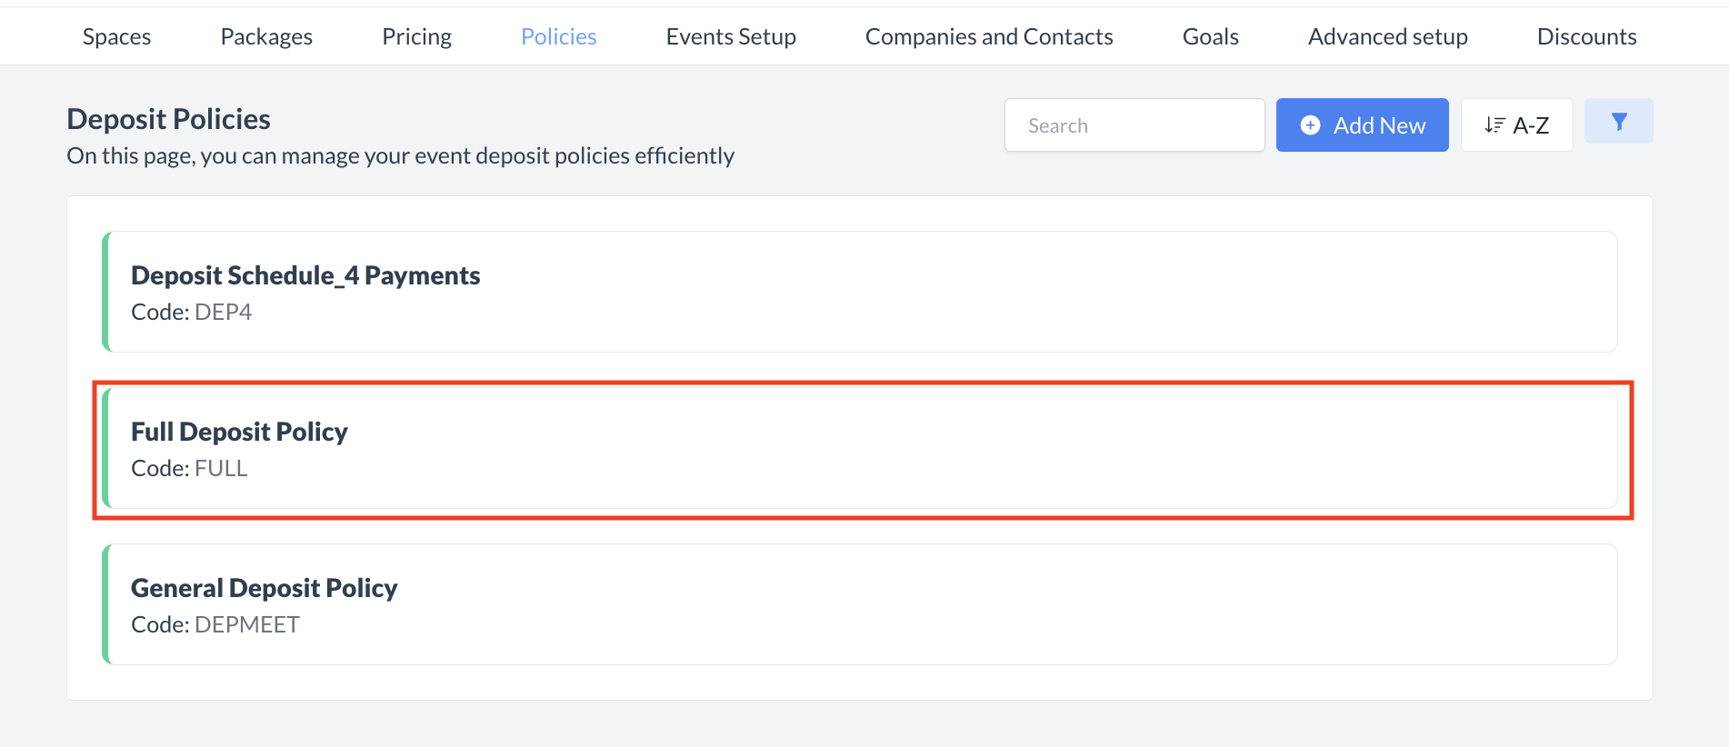1729x747 pixels.
Task: Click the Add New button
Action: [1362, 124]
